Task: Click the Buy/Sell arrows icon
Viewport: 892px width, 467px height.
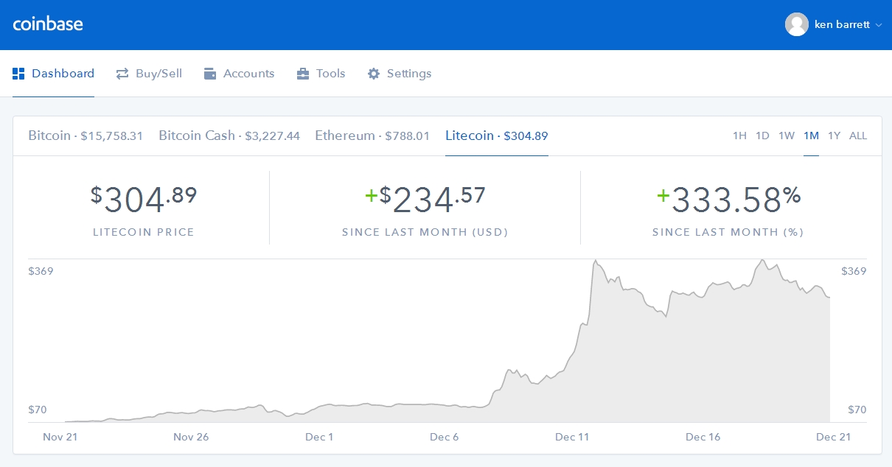Action: pos(122,74)
